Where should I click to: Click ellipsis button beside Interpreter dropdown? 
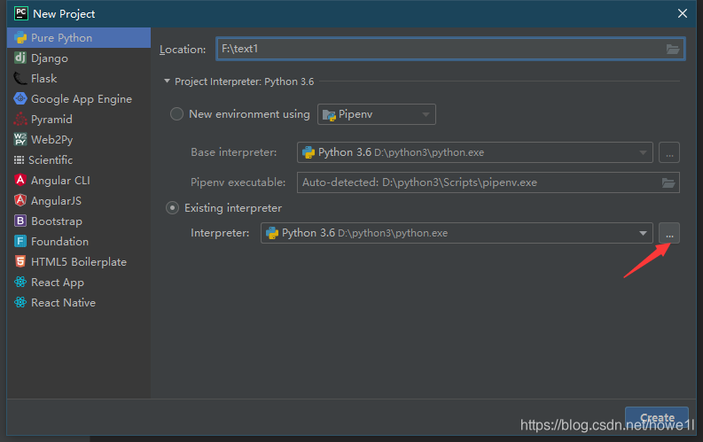(669, 233)
